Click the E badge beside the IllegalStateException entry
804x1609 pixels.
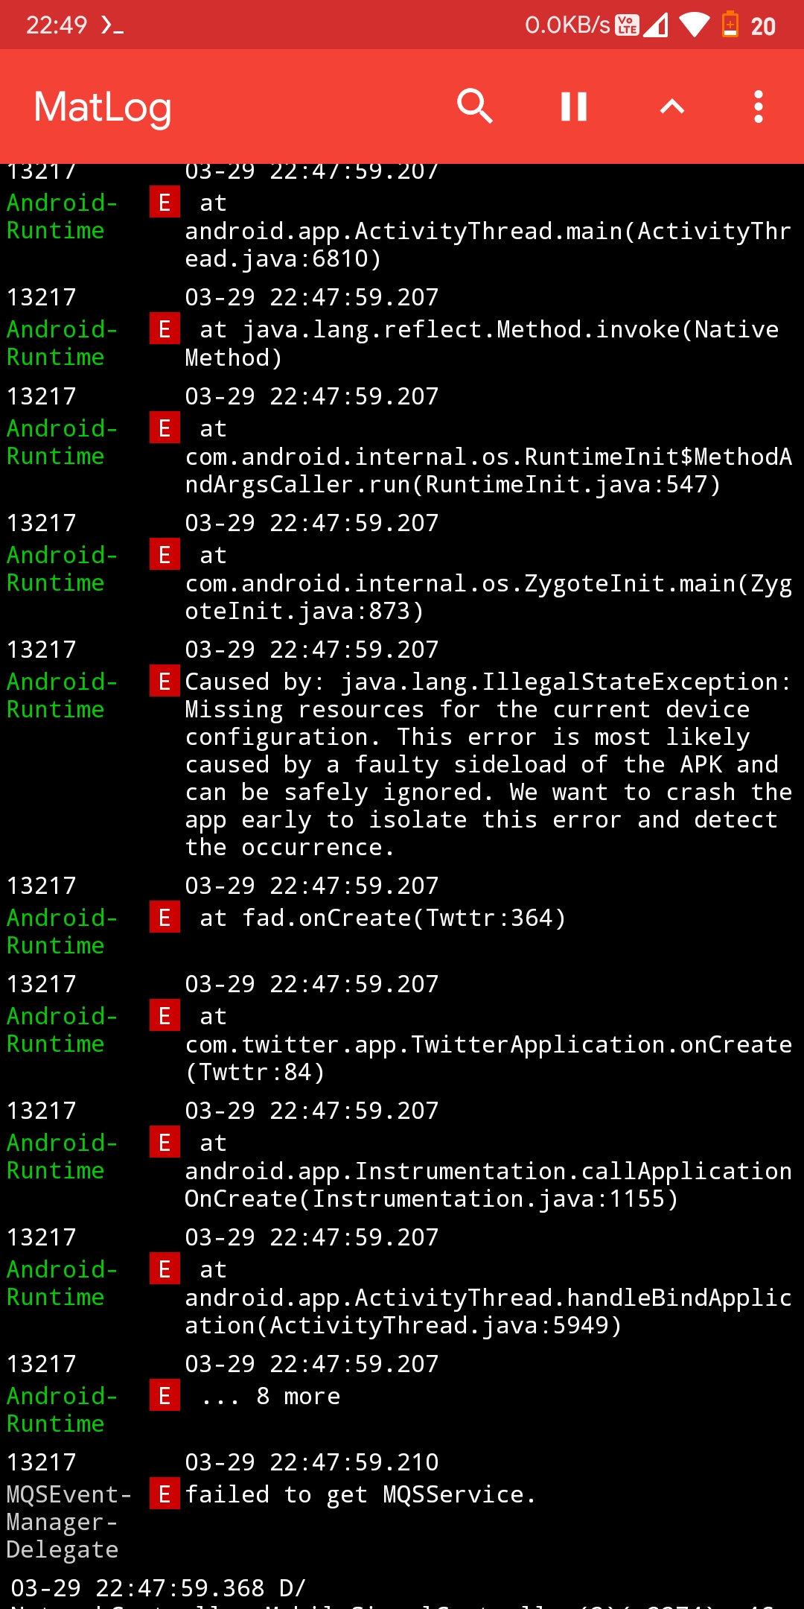tap(165, 682)
